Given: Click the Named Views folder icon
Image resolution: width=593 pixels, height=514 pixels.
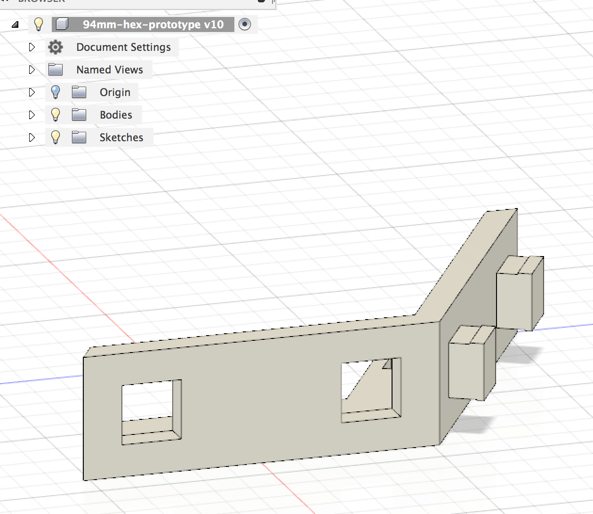Looking at the screenshot, I should (x=56, y=69).
